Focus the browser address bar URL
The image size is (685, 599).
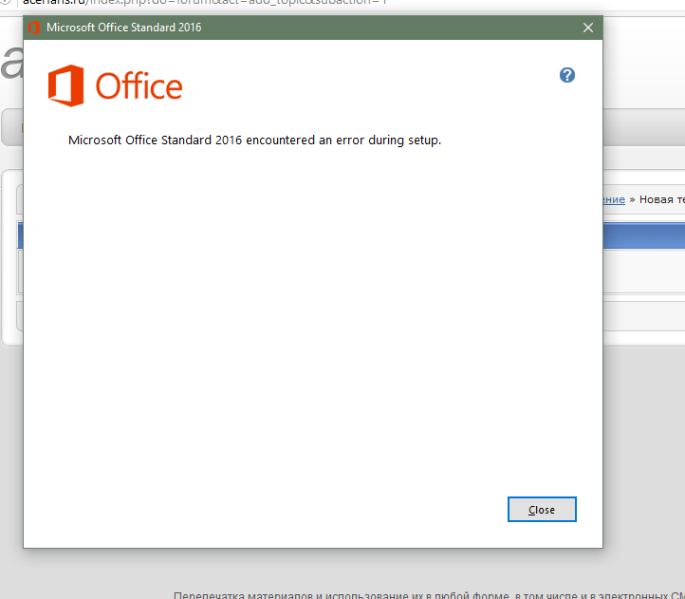click(190, 3)
